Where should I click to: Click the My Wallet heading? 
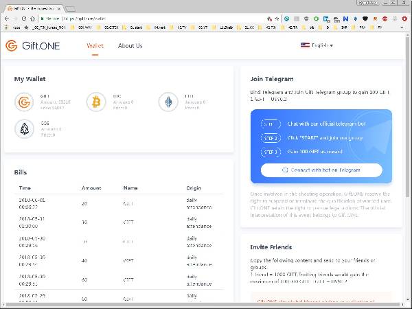coord(30,79)
